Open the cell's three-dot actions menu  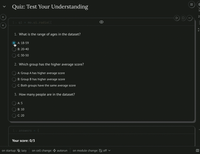pos(189,18)
